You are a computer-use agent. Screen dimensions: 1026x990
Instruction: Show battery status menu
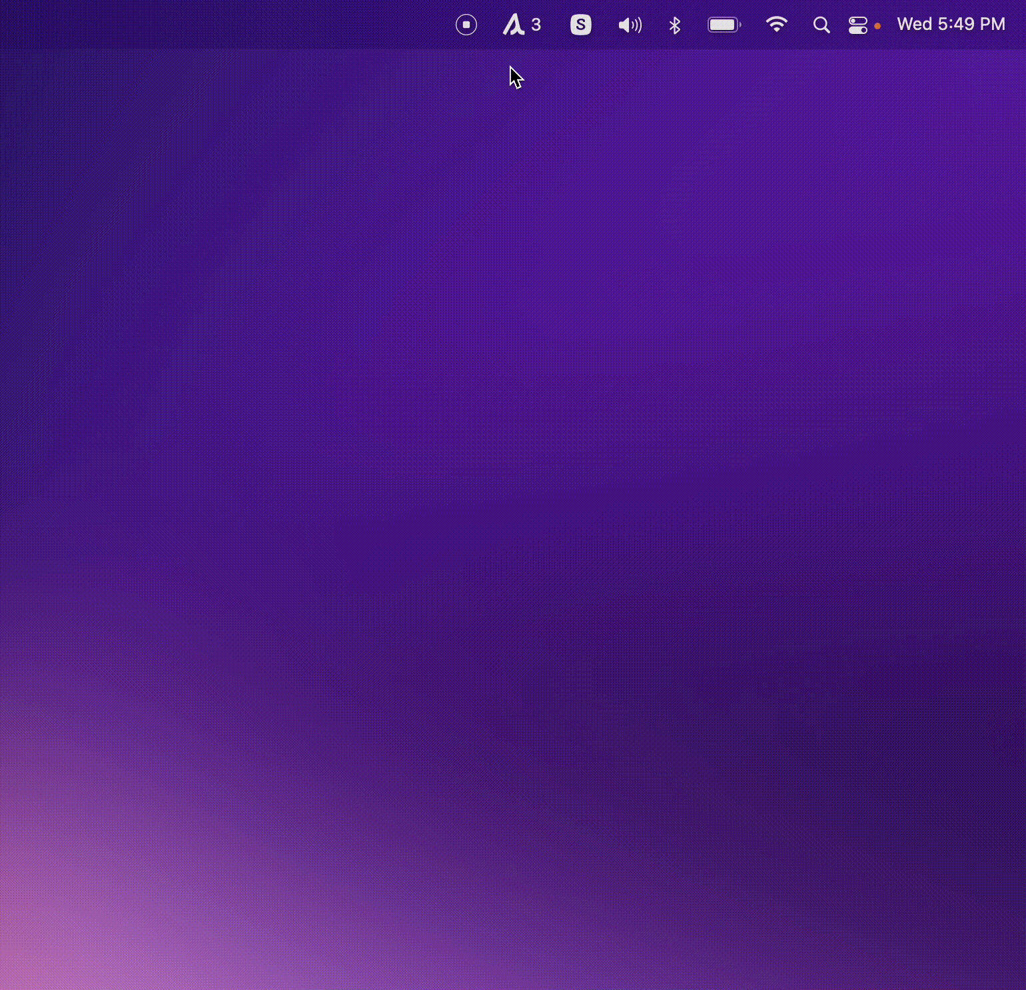tap(724, 25)
